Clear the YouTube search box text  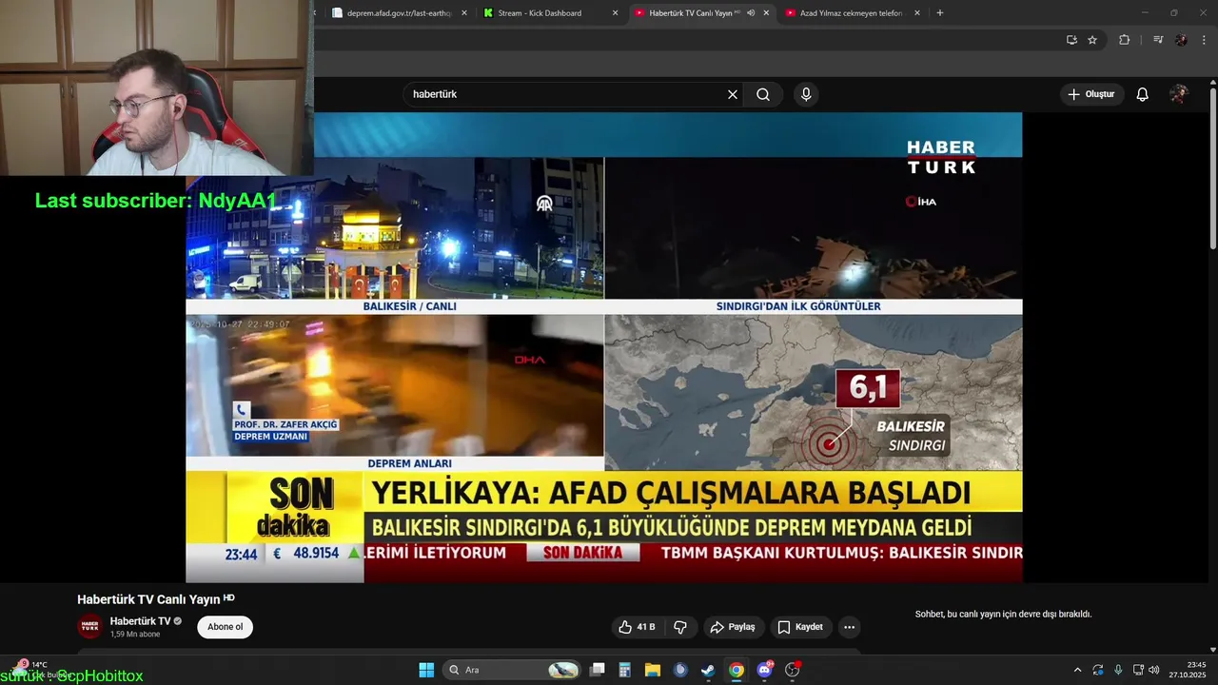(733, 94)
